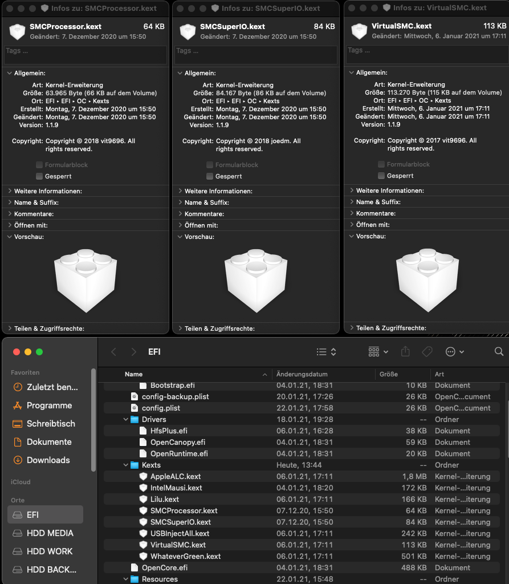The height and width of the screenshot is (584, 509).
Task: Collapse Allgemein section in SMCProcessor info
Action: [x=10, y=74]
